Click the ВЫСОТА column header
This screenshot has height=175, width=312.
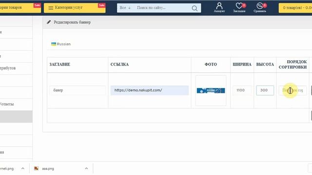pyautogui.click(x=265, y=65)
